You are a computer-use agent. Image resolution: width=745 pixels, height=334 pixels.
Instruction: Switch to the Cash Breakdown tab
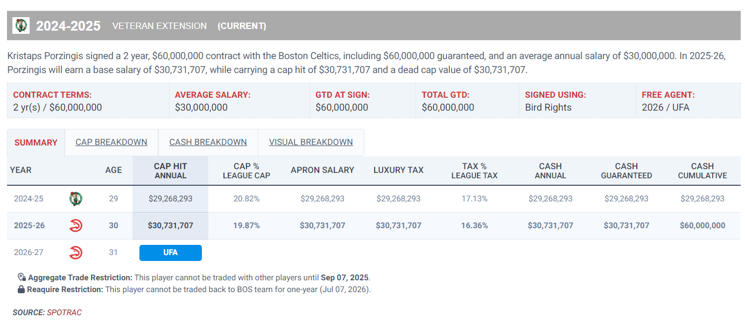pos(208,142)
